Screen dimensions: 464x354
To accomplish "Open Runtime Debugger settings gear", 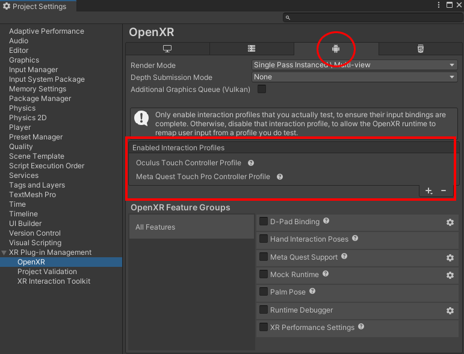I will (450, 311).
